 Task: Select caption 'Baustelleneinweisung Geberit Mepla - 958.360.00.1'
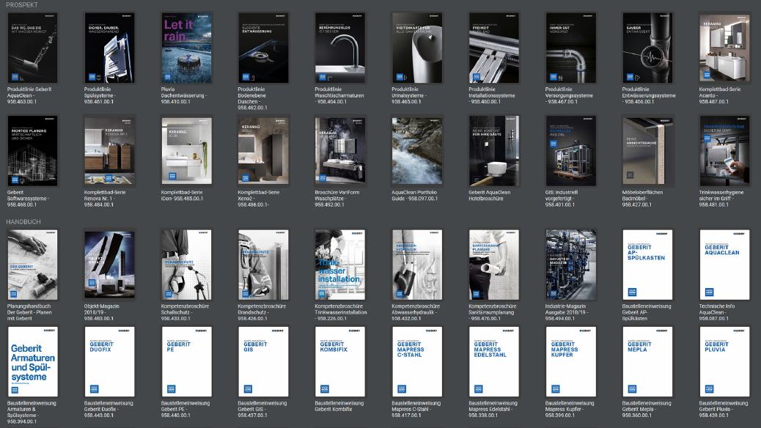click(x=647, y=409)
